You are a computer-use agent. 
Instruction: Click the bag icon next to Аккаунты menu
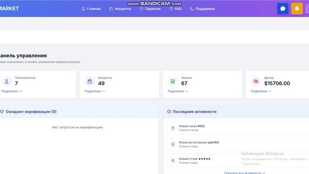111,9
